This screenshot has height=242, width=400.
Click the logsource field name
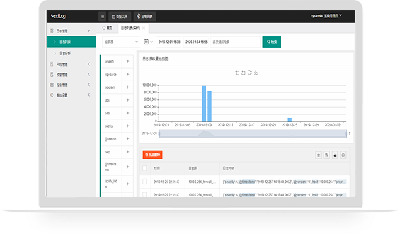coord(111,75)
